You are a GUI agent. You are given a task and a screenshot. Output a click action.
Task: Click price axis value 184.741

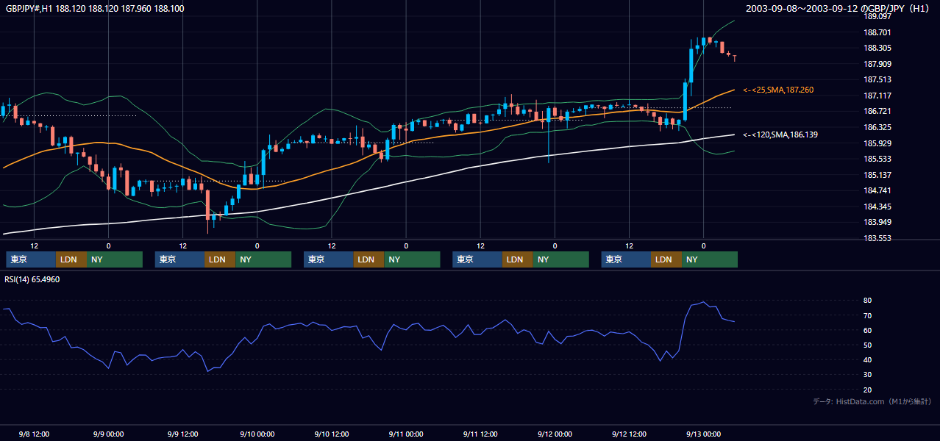pos(877,190)
